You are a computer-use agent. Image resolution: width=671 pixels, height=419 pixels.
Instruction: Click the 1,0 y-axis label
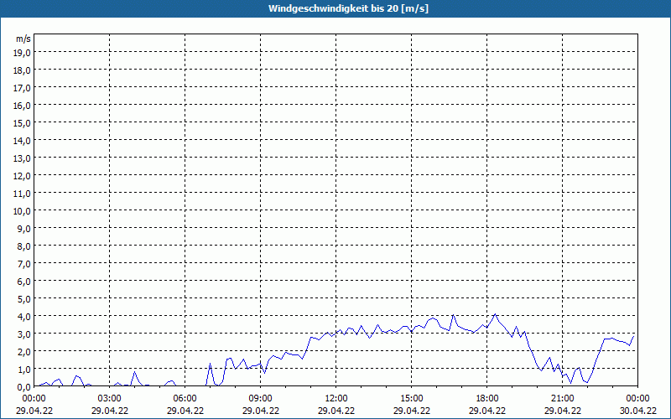(x=25, y=369)
